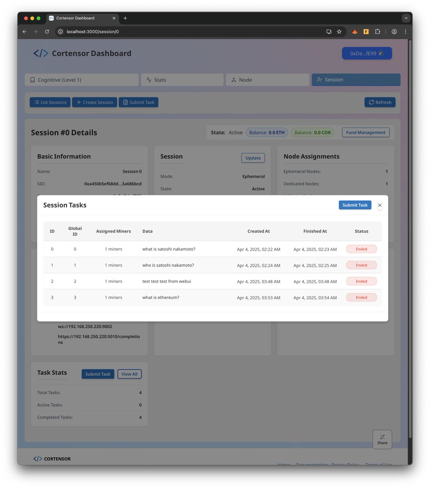
Task: Click the Created At column header
Action: pos(259,231)
